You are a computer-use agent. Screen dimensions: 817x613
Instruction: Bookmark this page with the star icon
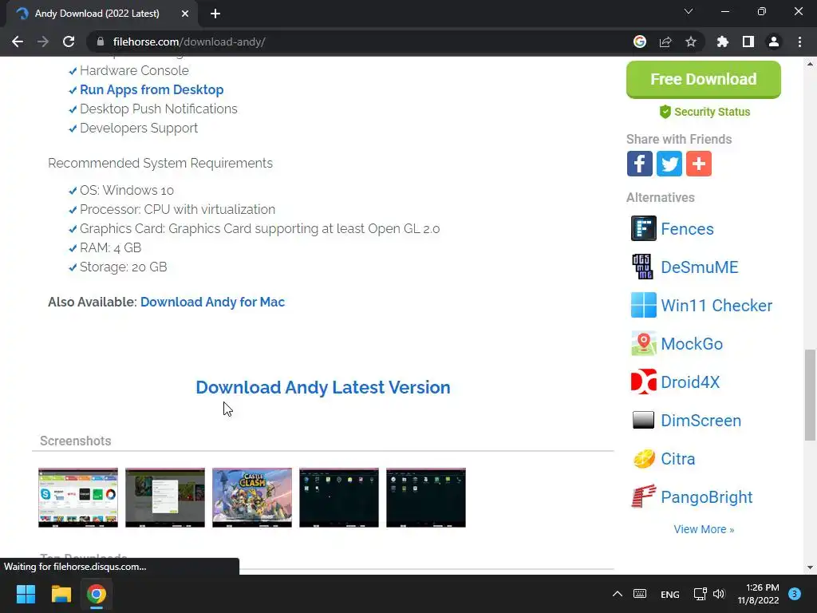pos(691,42)
